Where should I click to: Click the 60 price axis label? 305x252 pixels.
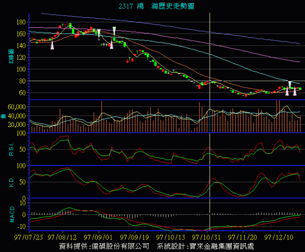pyautogui.click(x=22, y=93)
